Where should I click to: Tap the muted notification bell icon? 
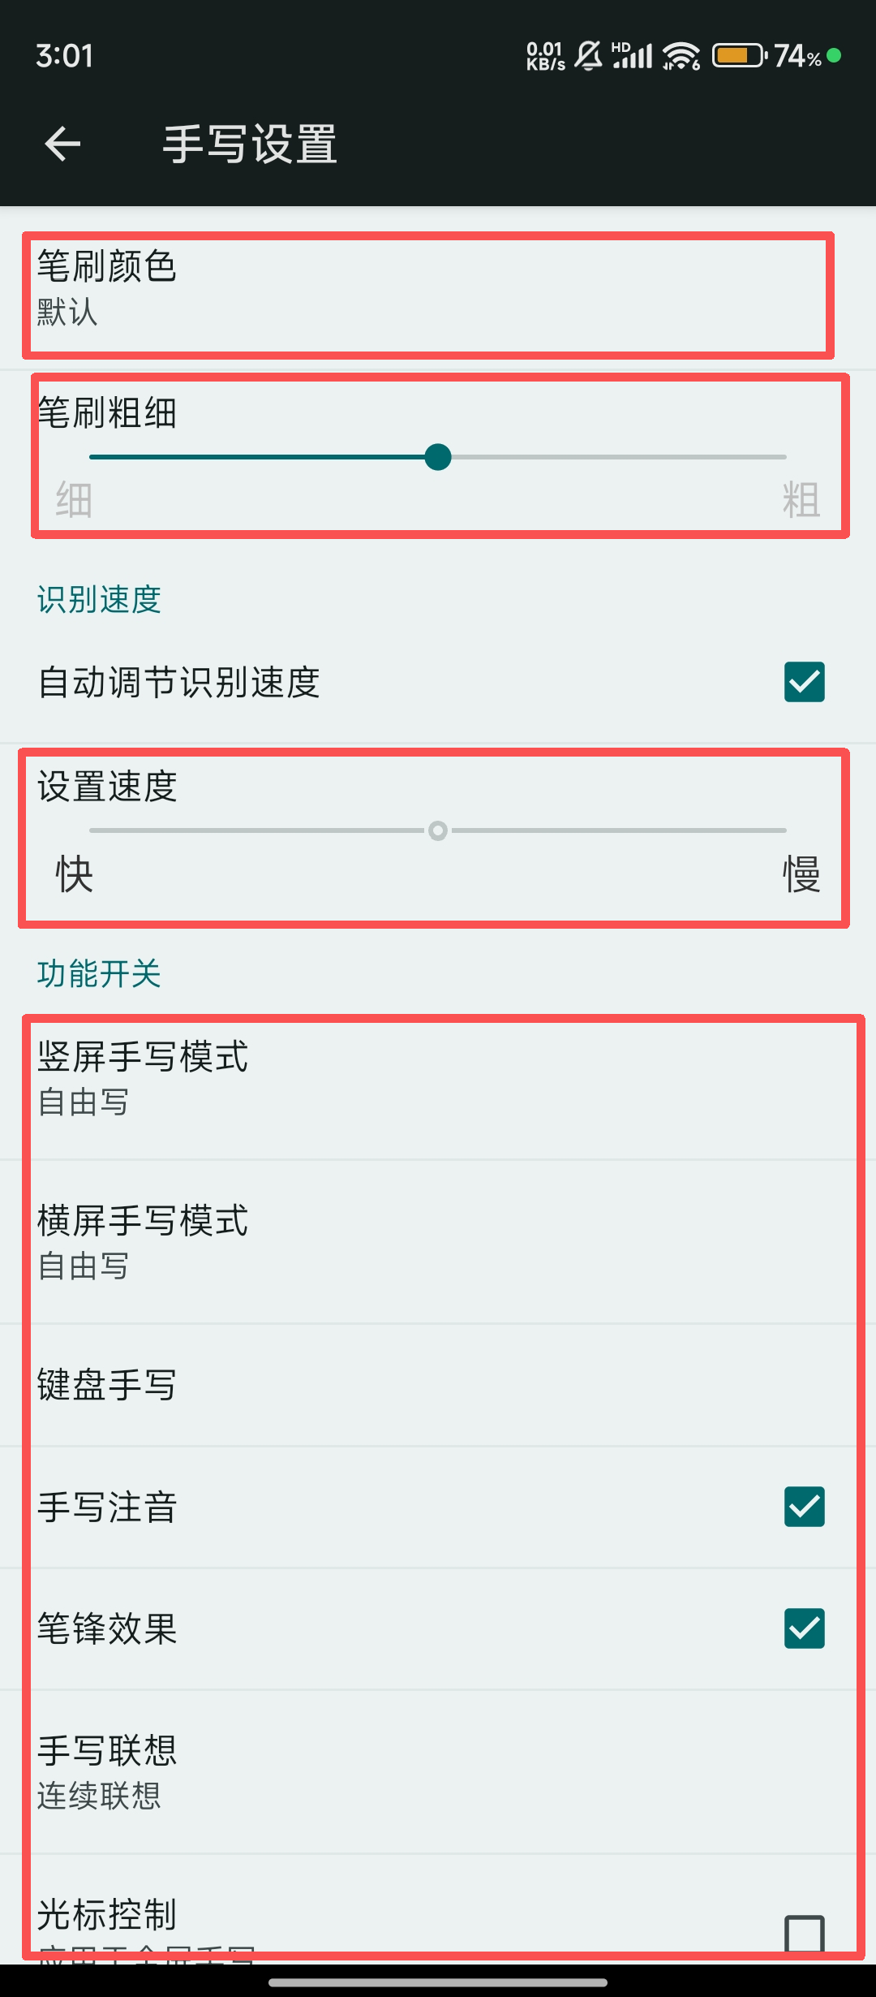[x=589, y=56]
